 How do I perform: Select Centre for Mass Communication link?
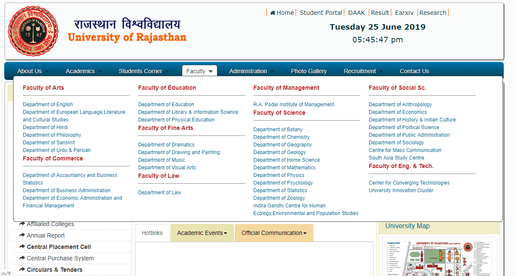coord(405,150)
